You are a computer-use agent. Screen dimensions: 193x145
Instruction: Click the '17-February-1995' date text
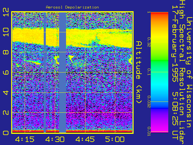(x=175, y=43)
